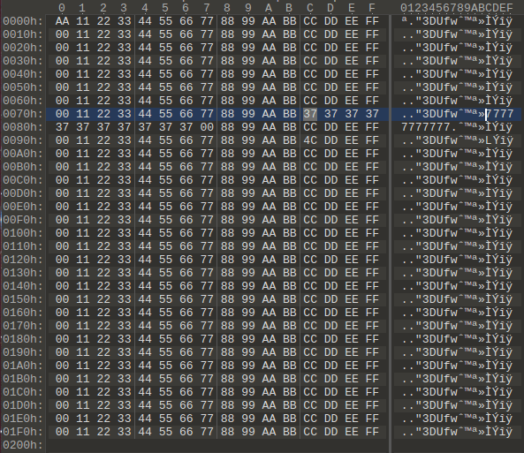Select the 88 byte in row 0100h
Viewport: 524px width, 453px height.
228,233
